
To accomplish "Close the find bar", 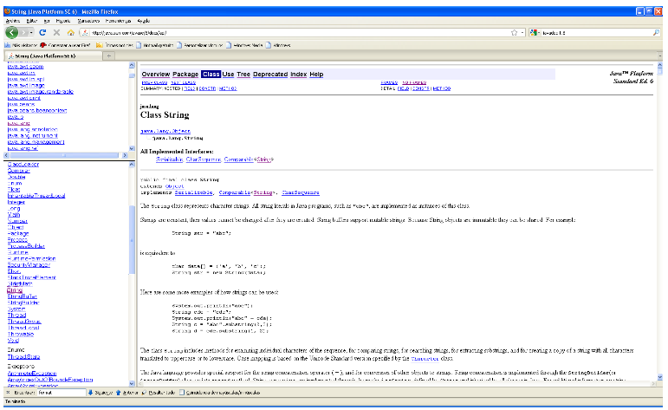I will point(6,393).
